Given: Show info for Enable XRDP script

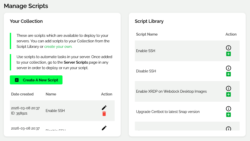Looking at the screenshot, I should 229,88.
